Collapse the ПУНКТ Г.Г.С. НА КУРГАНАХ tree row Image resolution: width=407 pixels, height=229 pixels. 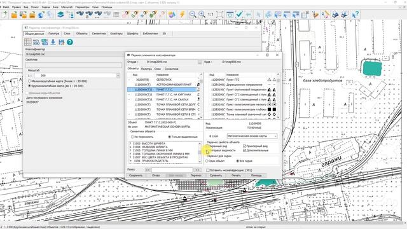[x=129, y=95]
